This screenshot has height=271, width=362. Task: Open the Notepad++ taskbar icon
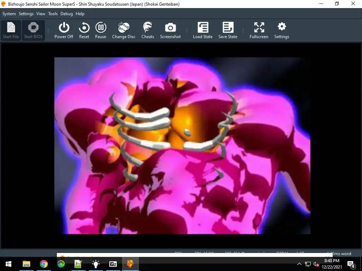(78, 264)
